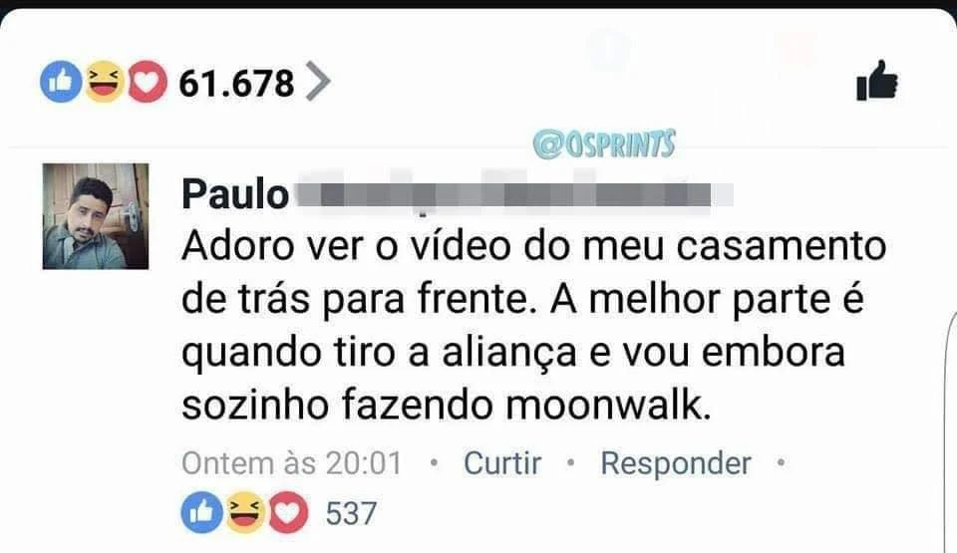Click the blue like reaction on the post
The image size is (957, 553).
pyautogui.click(x=61, y=81)
